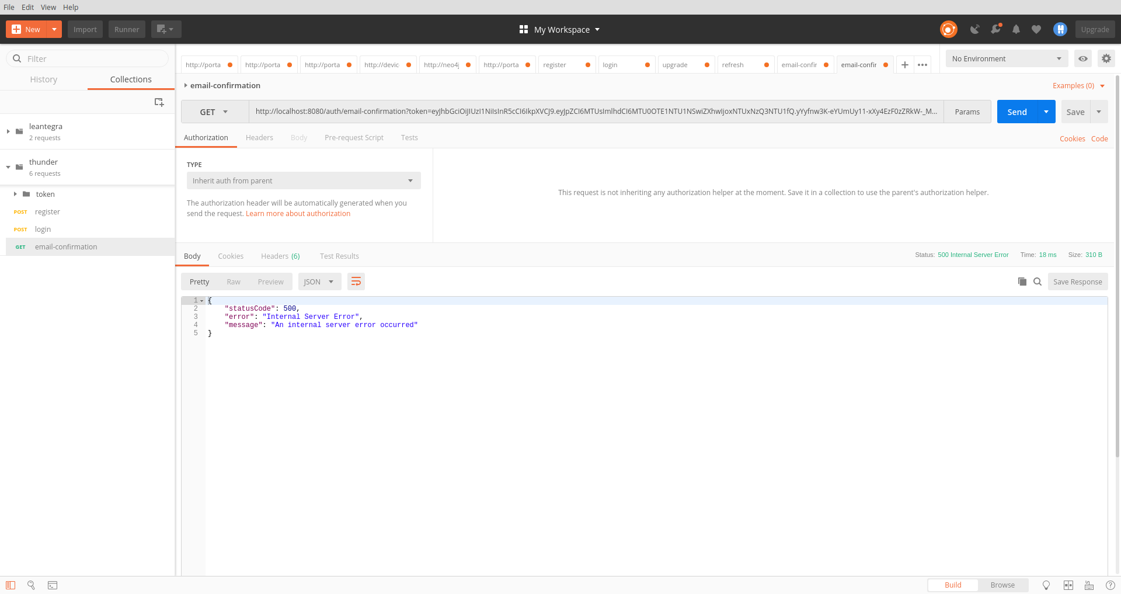
Task: Copy response body using the copy icon
Action: pos(1021,282)
